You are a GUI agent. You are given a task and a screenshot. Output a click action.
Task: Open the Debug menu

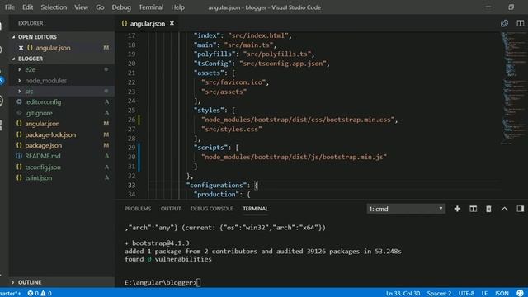121,7
